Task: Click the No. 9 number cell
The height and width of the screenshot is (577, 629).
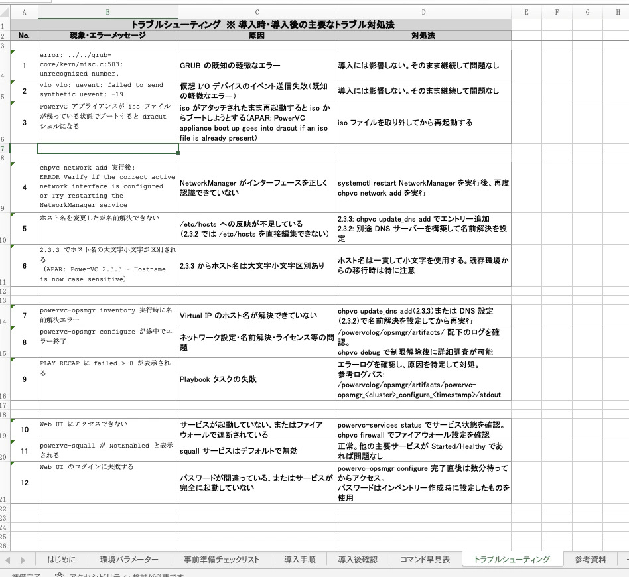Action: 24,379
